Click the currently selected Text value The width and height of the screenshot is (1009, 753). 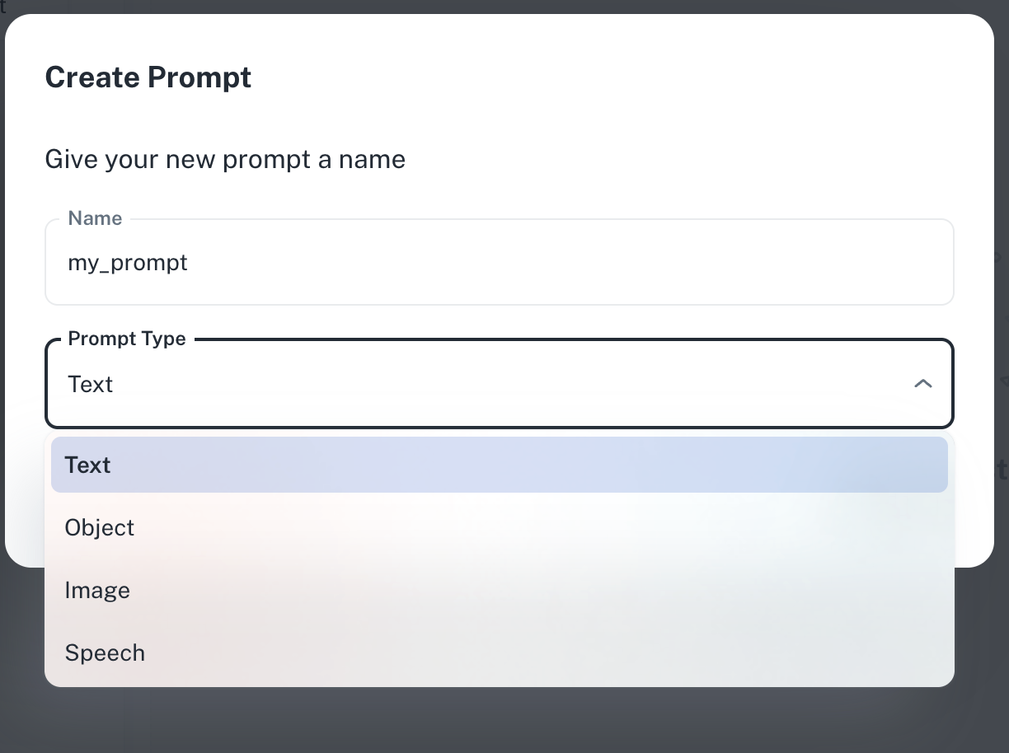pyautogui.click(x=90, y=384)
